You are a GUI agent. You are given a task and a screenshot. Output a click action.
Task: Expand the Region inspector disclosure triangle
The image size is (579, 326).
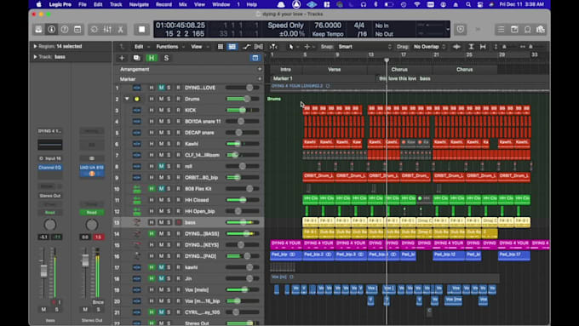tap(35, 47)
